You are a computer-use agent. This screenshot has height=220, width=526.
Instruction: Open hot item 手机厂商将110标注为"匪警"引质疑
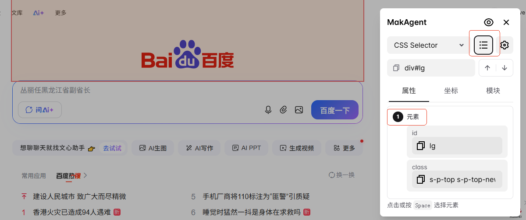coord(256,197)
